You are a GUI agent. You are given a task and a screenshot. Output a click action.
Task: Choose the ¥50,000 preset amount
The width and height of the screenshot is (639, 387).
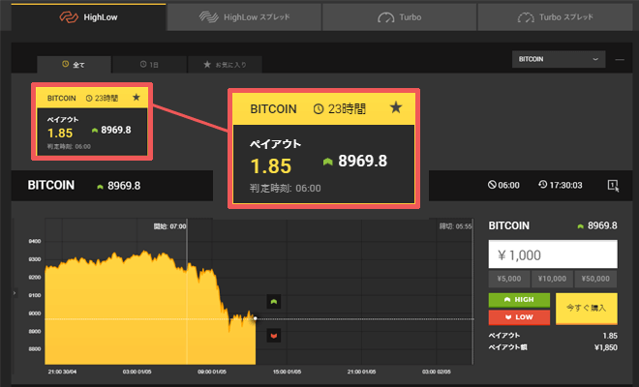(595, 279)
